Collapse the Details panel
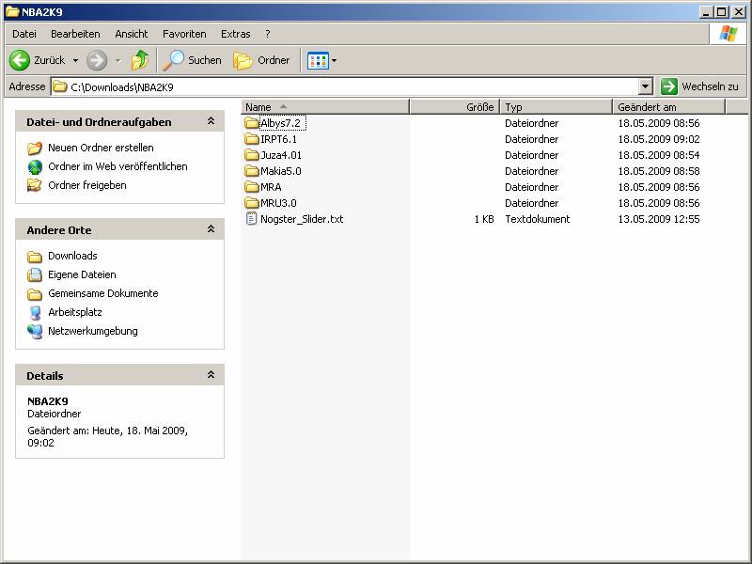 click(211, 375)
